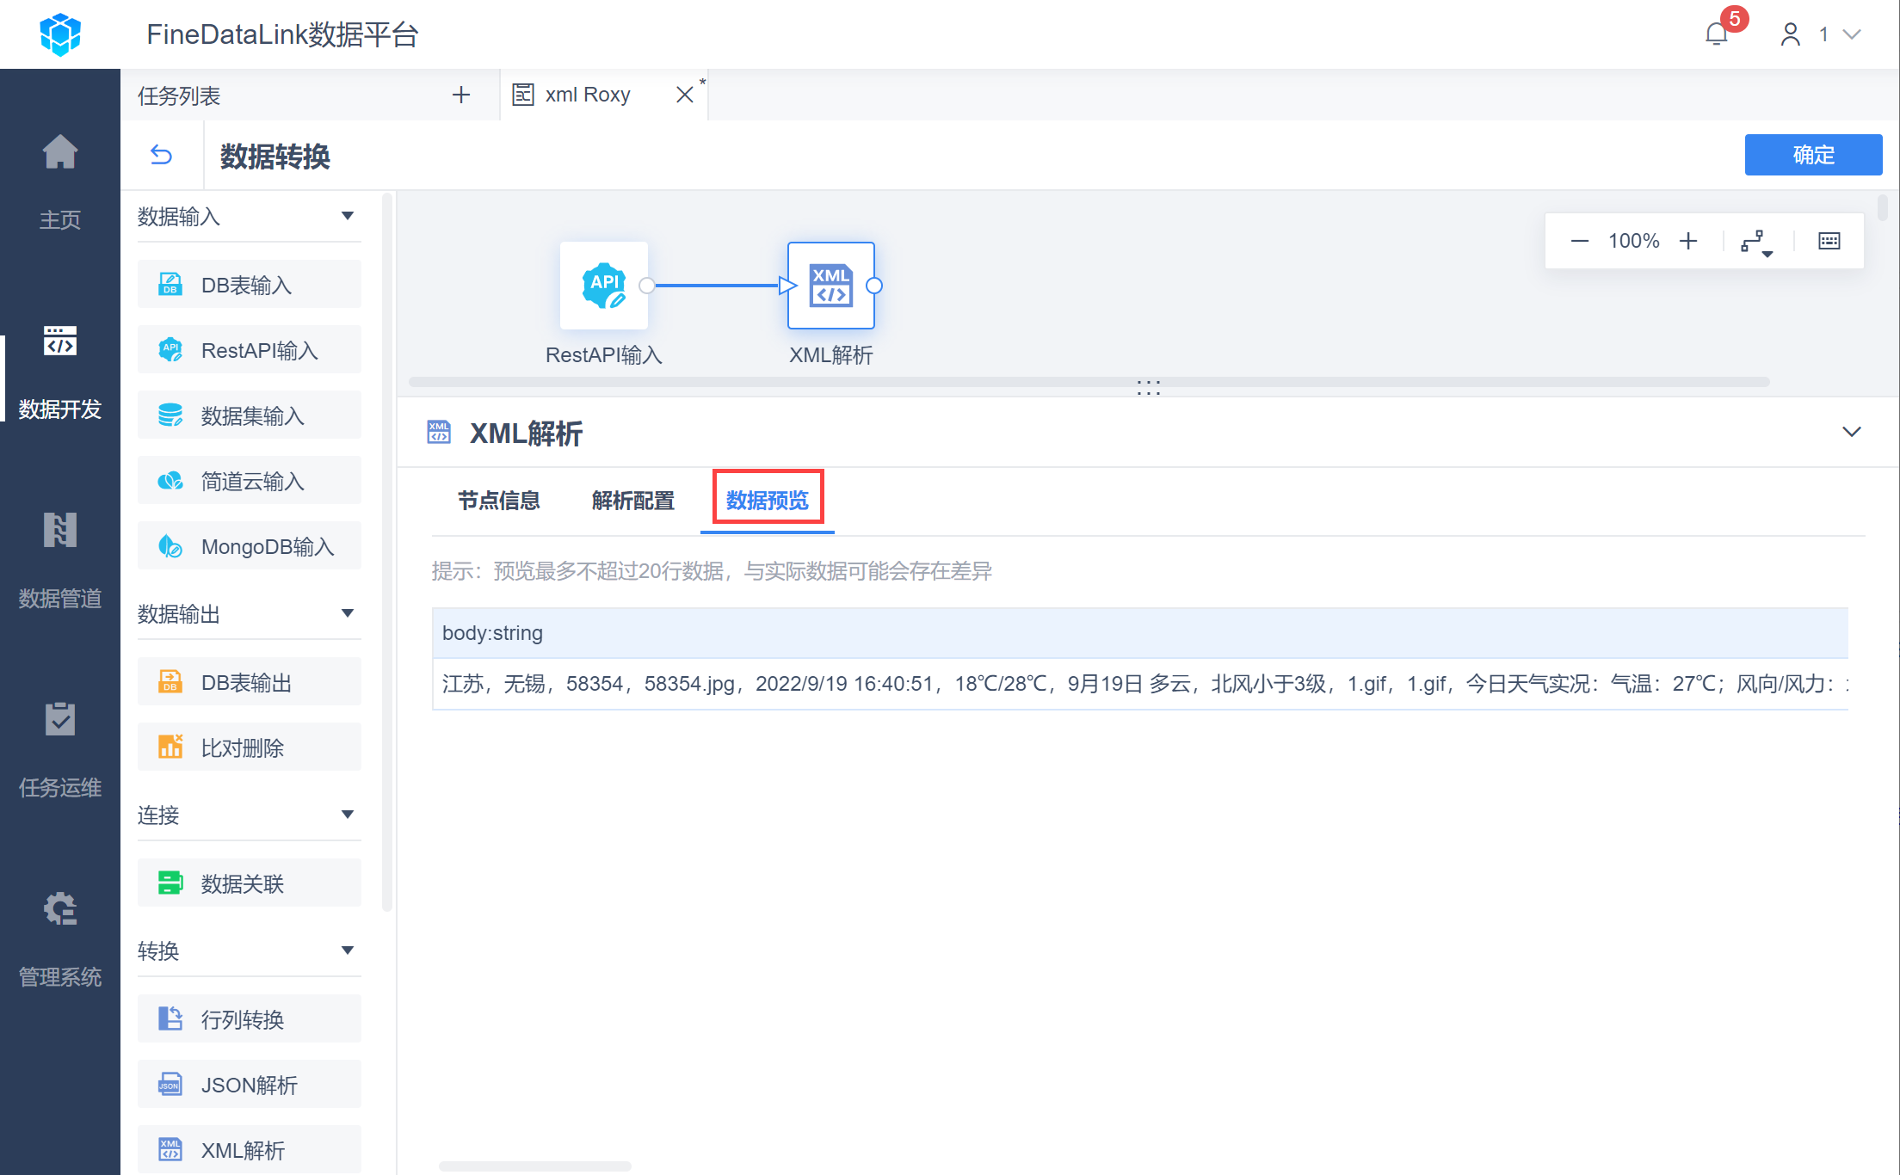Add a new task with the plus button

click(x=461, y=95)
